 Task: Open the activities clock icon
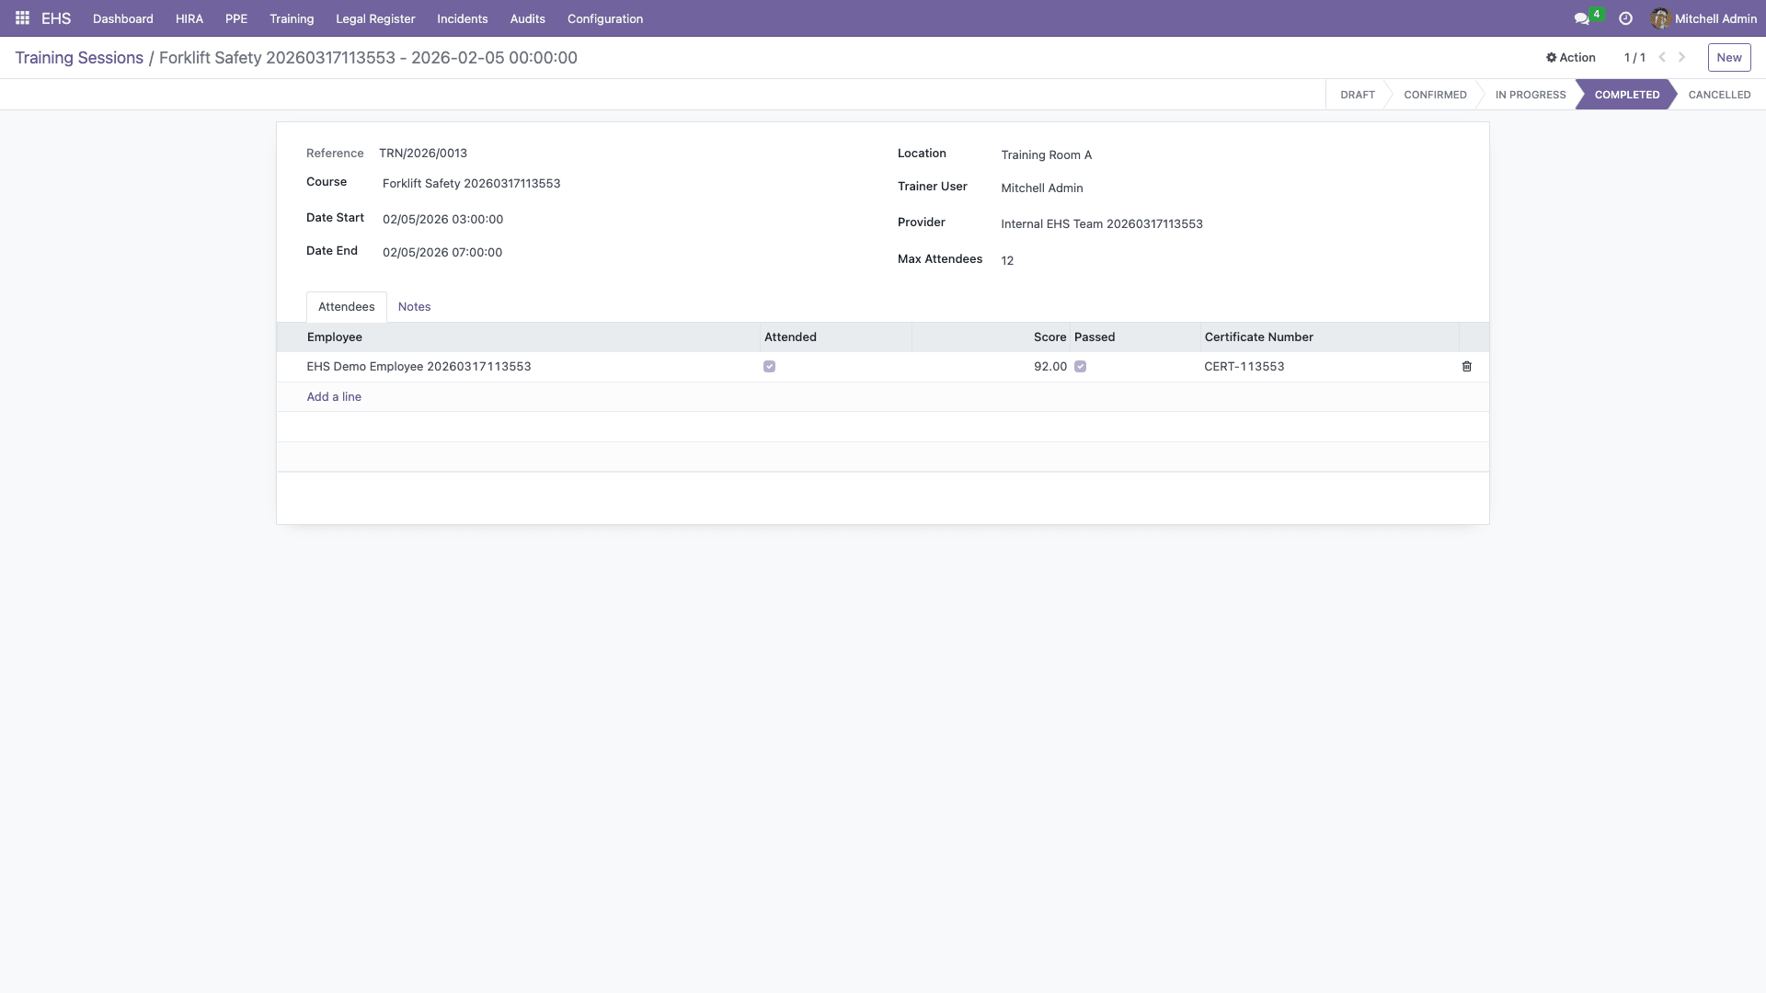coord(1625,18)
